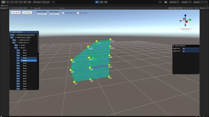Select node d4l in the viewport
This screenshot has width=209, height=117.
point(71,70)
